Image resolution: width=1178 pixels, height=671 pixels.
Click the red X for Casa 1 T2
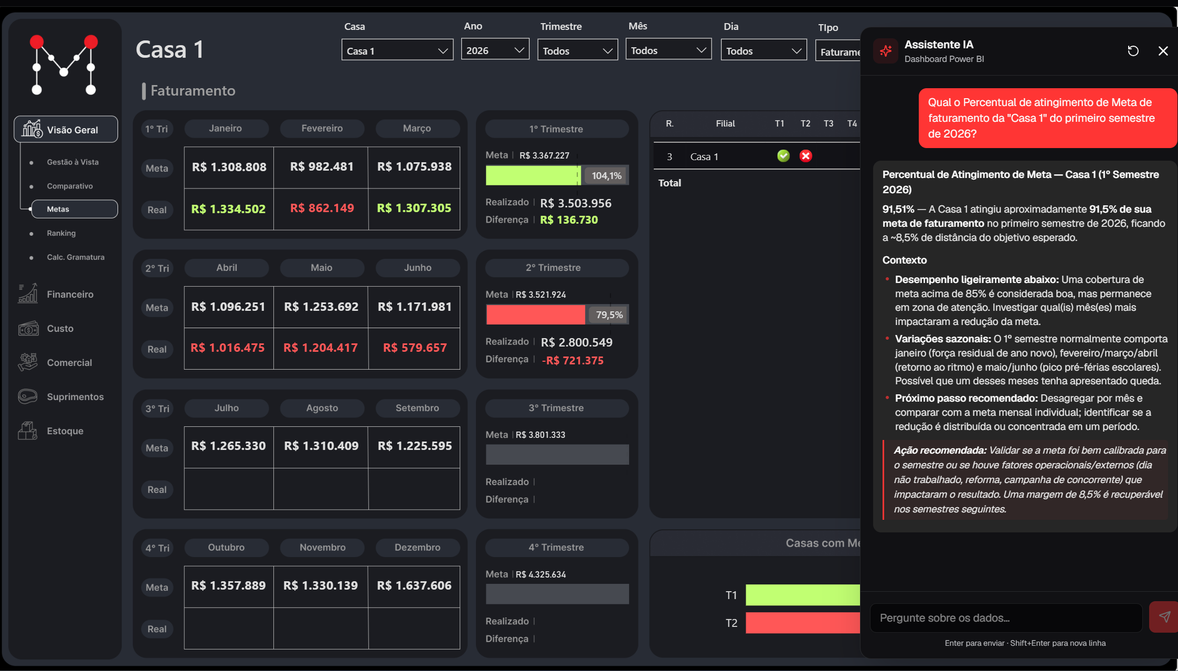[805, 156]
